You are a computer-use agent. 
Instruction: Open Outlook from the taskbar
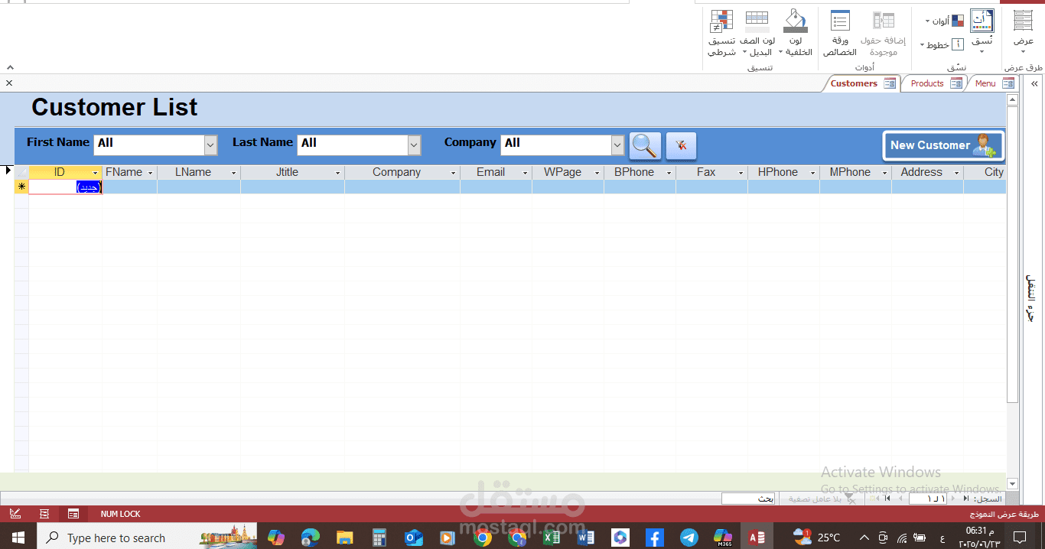414,538
